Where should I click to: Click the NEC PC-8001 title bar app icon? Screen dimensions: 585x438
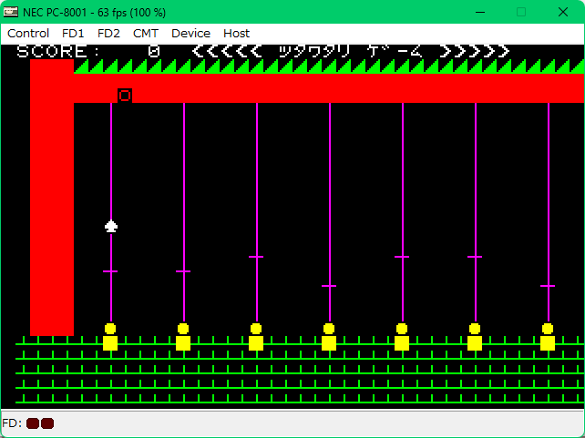point(11,12)
